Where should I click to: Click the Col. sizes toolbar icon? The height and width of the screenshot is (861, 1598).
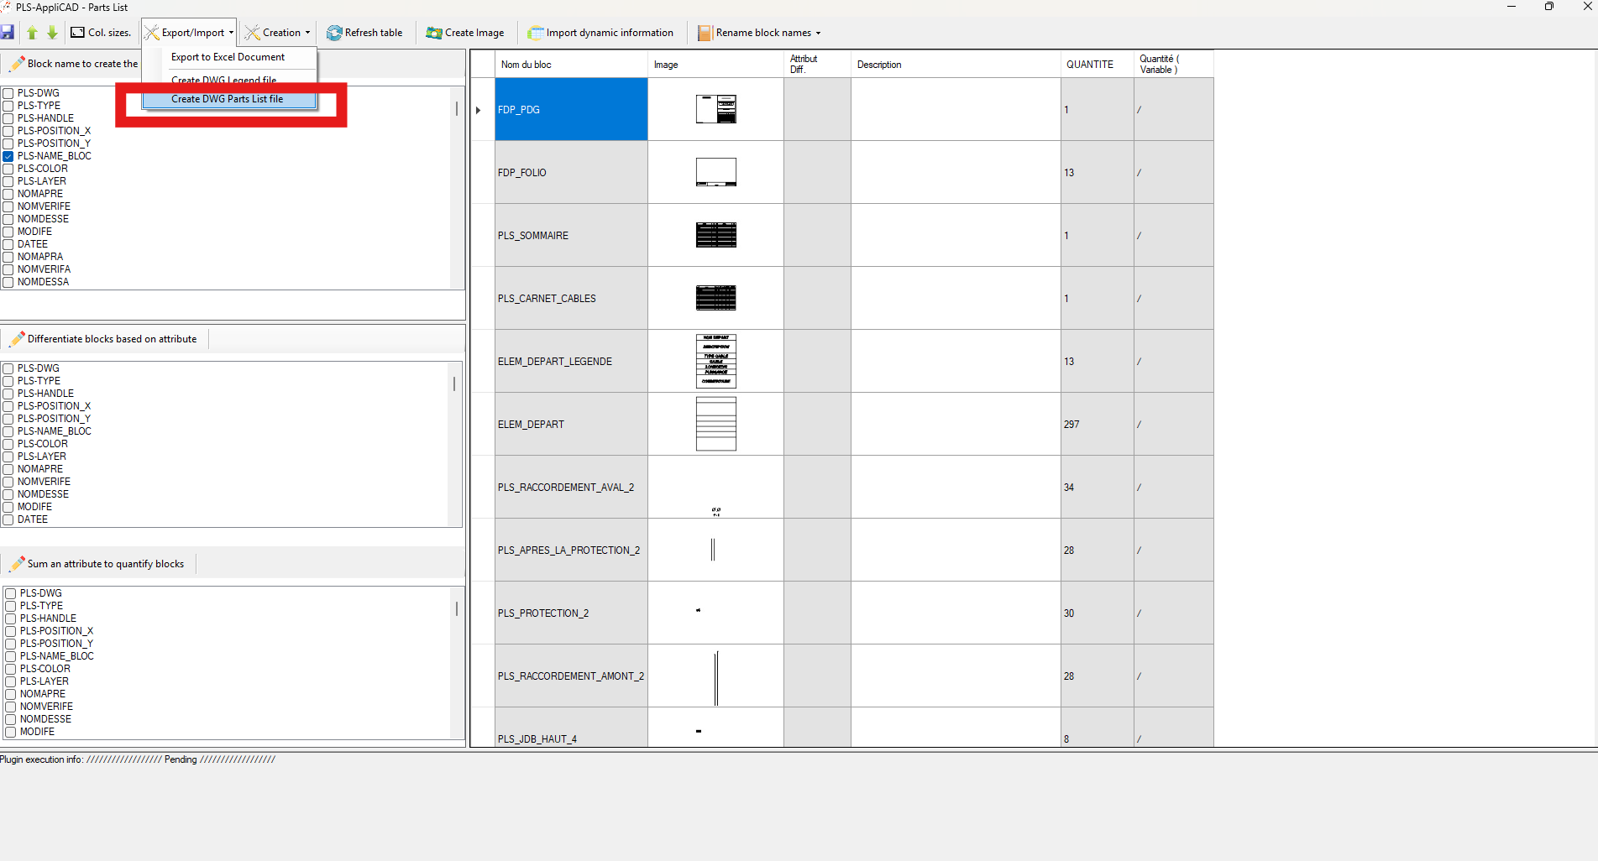coord(78,33)
